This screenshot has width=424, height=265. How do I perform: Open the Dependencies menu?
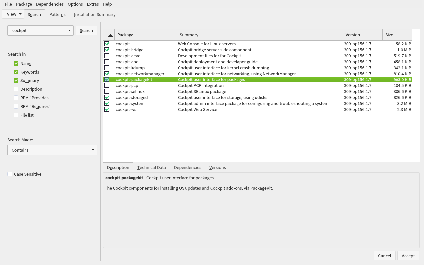pyautogui.click(x=50, y=4)
